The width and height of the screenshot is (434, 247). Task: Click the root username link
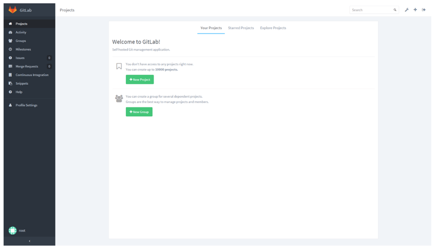pos(22,231)
